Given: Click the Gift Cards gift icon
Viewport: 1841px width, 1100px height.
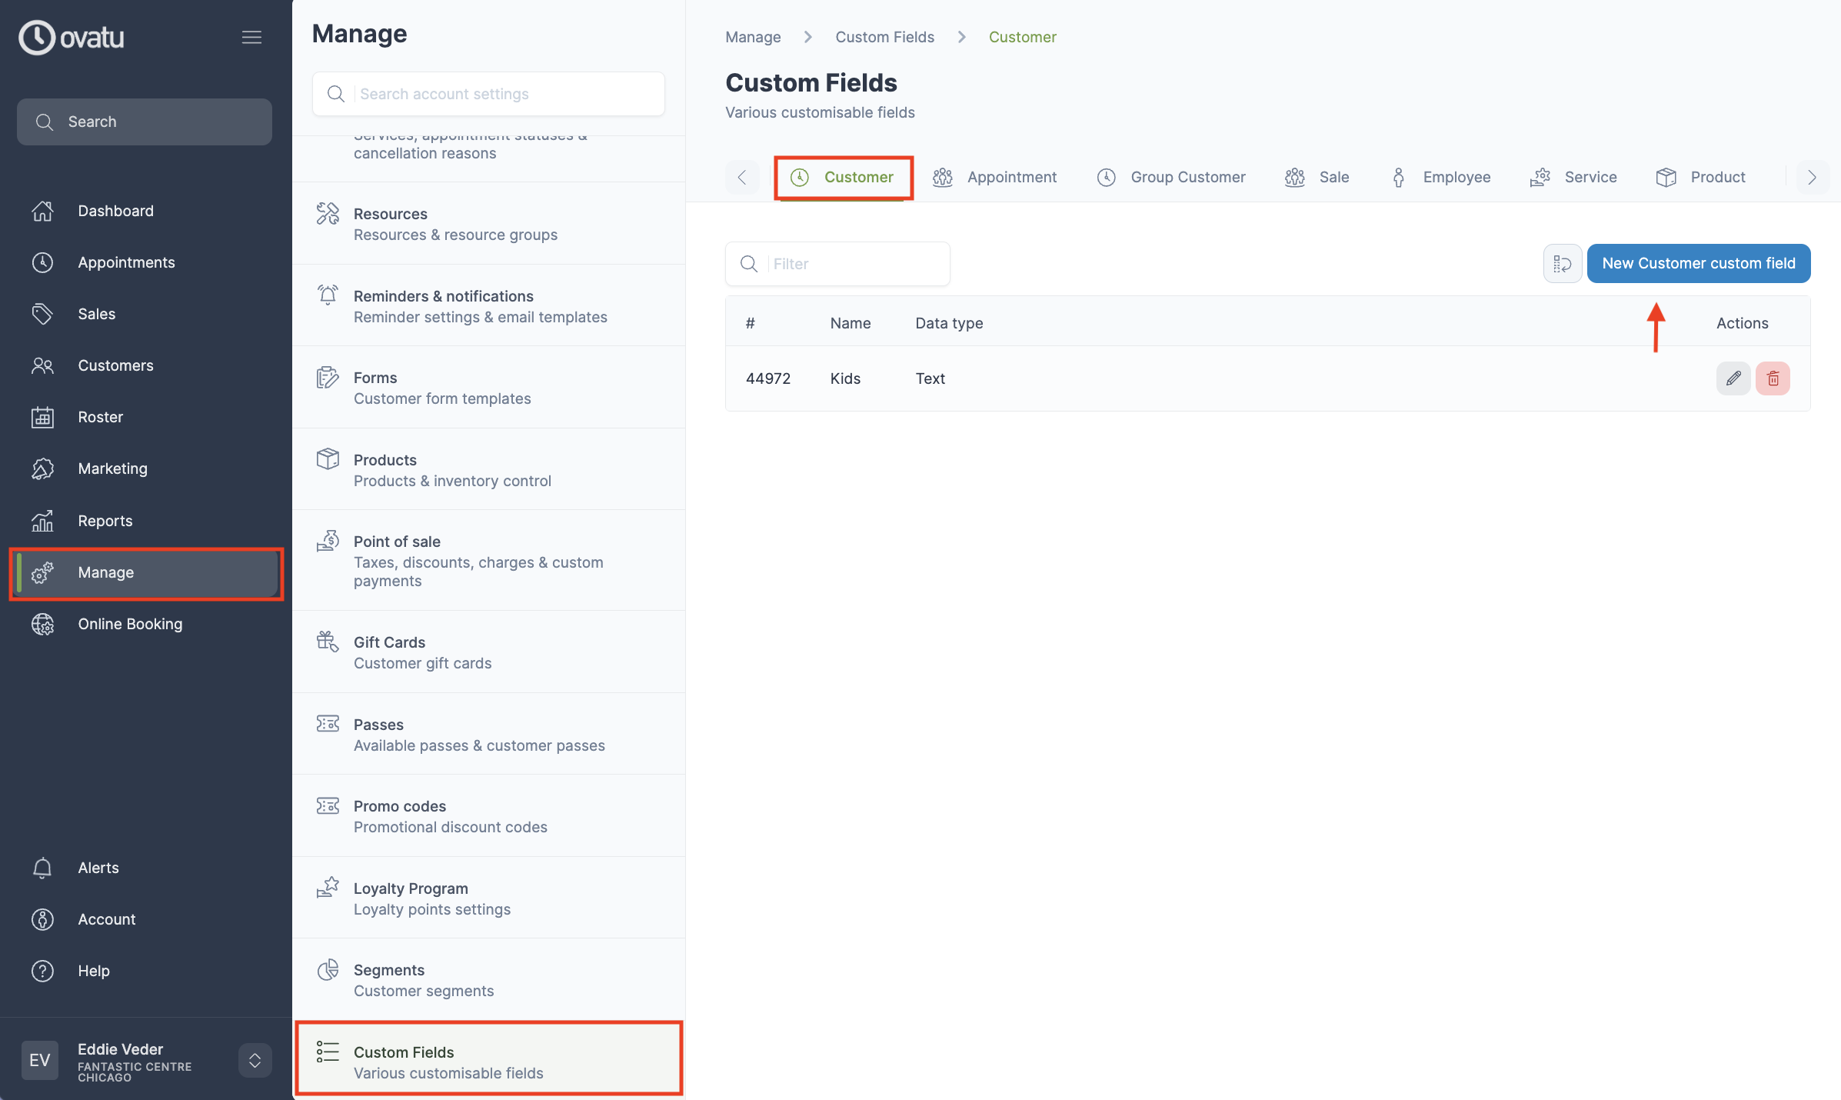Looking at the screenshot, I should 327,641.
